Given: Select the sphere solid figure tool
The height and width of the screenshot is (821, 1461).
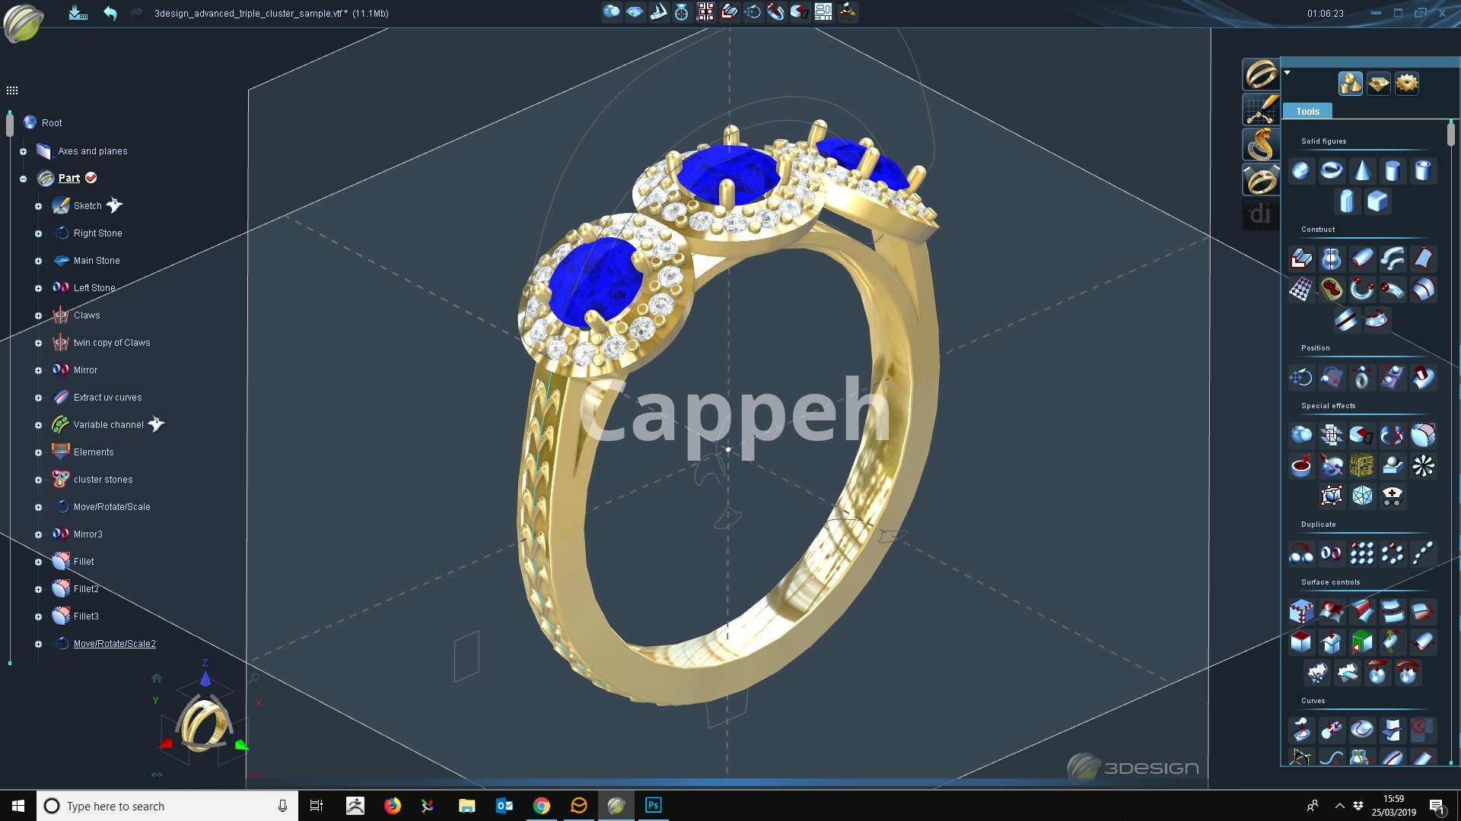Looking at the screenshot, I should [x=1301, y=171].
